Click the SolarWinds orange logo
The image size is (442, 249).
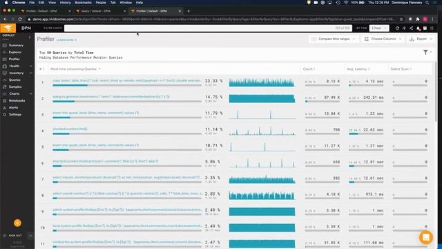8,28
